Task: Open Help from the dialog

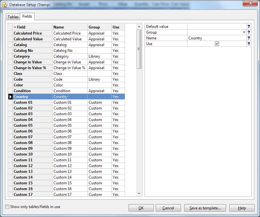Action: [x=242, y=208]
